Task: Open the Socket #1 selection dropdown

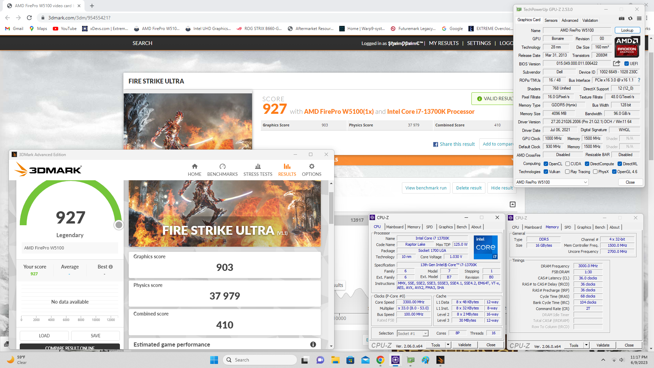Action: pyautogui.click(x=412, y=334)
